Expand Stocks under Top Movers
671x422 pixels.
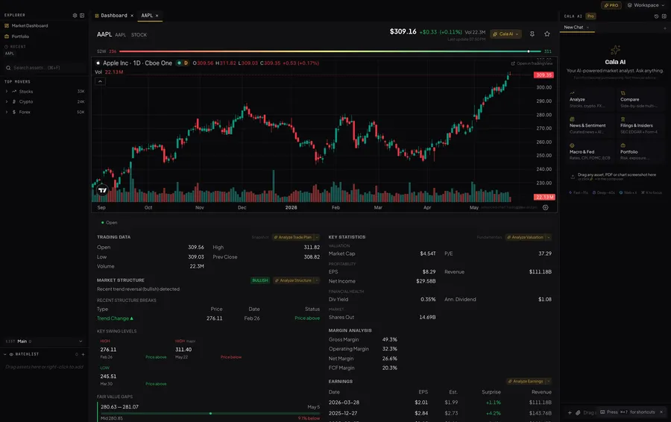44,92
